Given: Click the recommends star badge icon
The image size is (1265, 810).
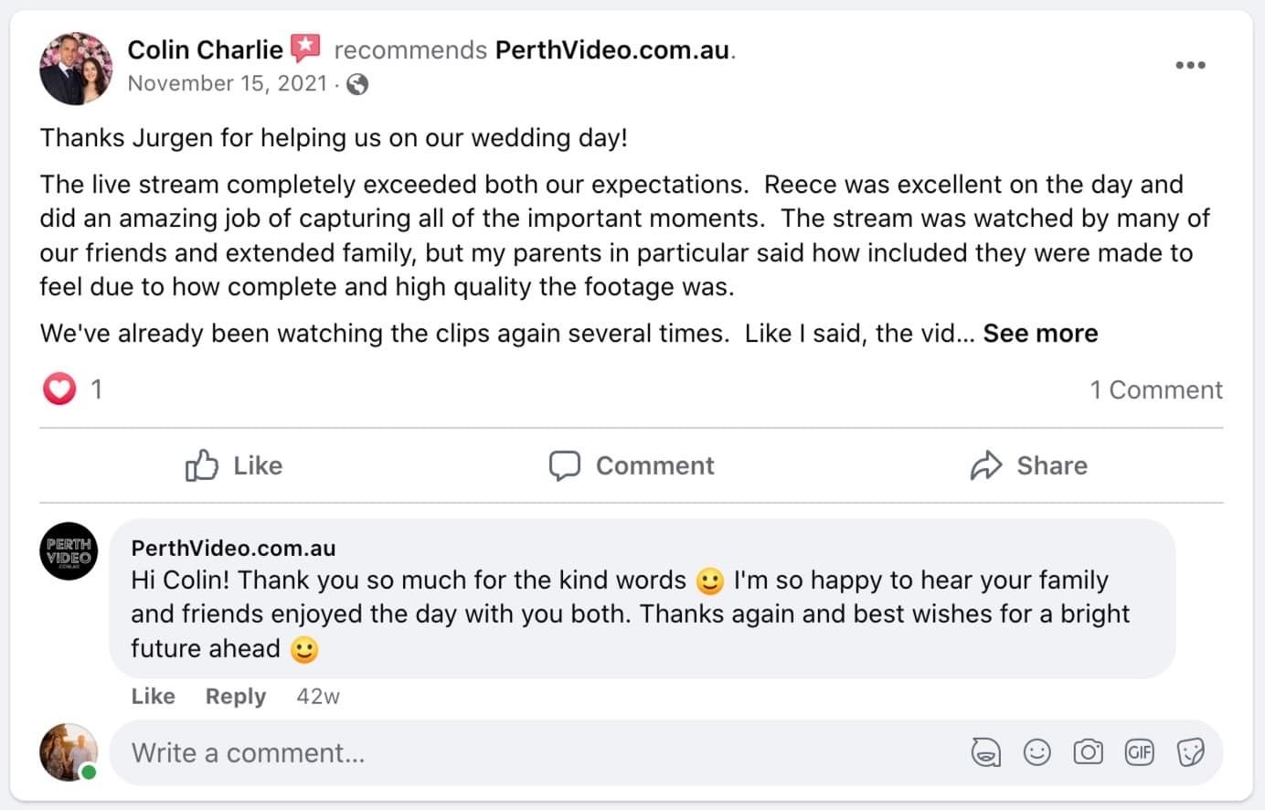Looking at the screenshot, I should coord(305,48).
